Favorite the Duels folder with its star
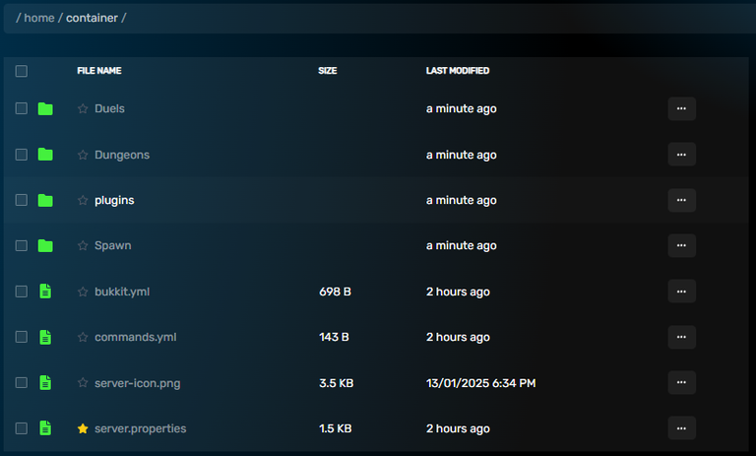Screen dimensions: 756x456 point(83,108)
